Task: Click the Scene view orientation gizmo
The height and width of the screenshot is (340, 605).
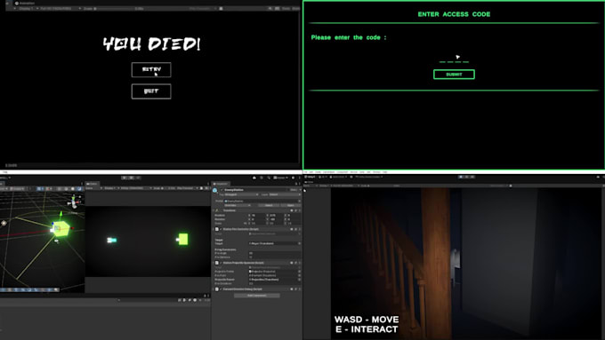Action: click(74, 202)
